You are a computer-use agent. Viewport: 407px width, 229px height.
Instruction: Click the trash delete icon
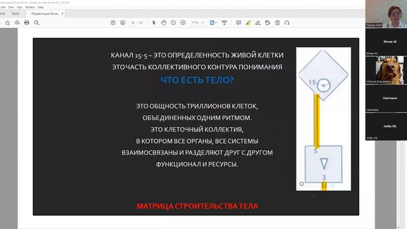[x=277, y=23]
